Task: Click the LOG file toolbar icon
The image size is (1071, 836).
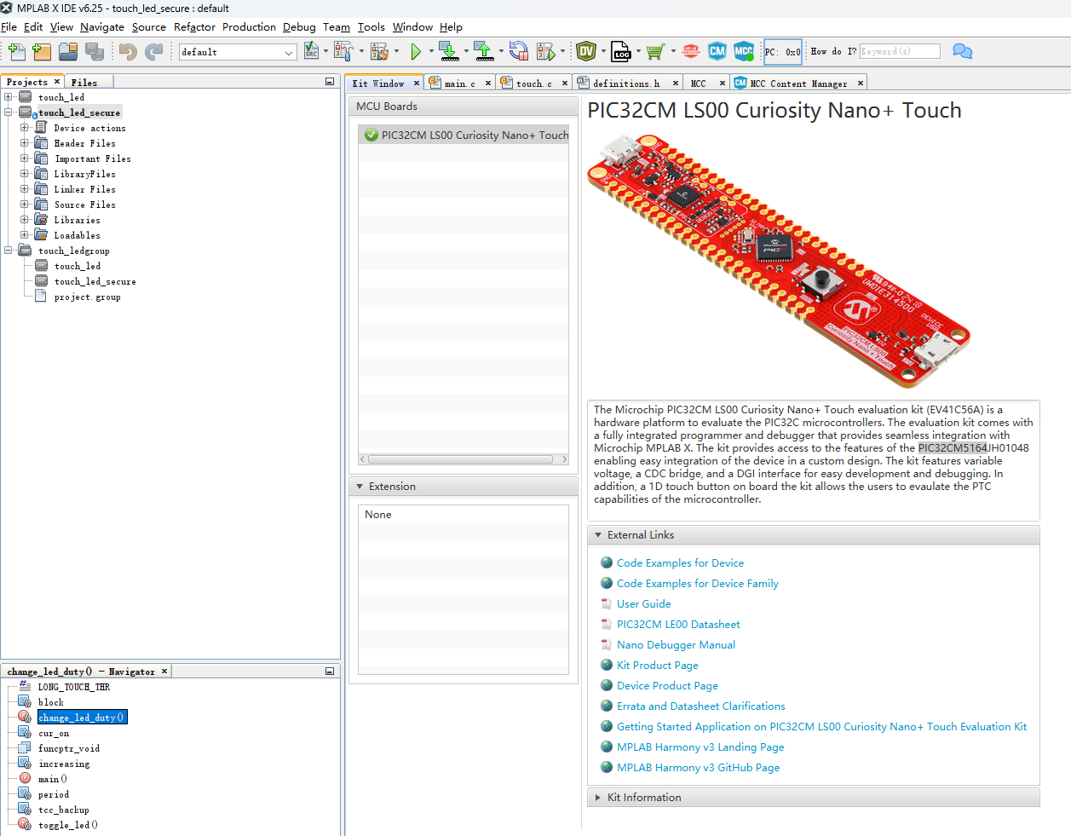Action: pos(621,52)
